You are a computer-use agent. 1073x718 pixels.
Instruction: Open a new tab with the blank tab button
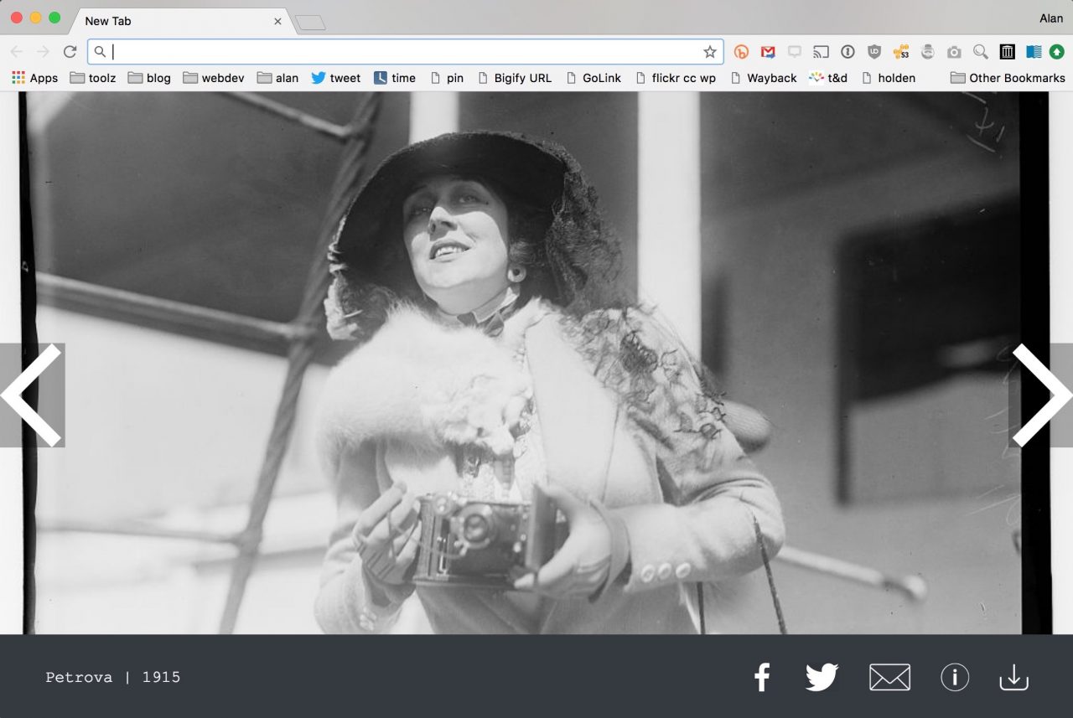[310, 23]
